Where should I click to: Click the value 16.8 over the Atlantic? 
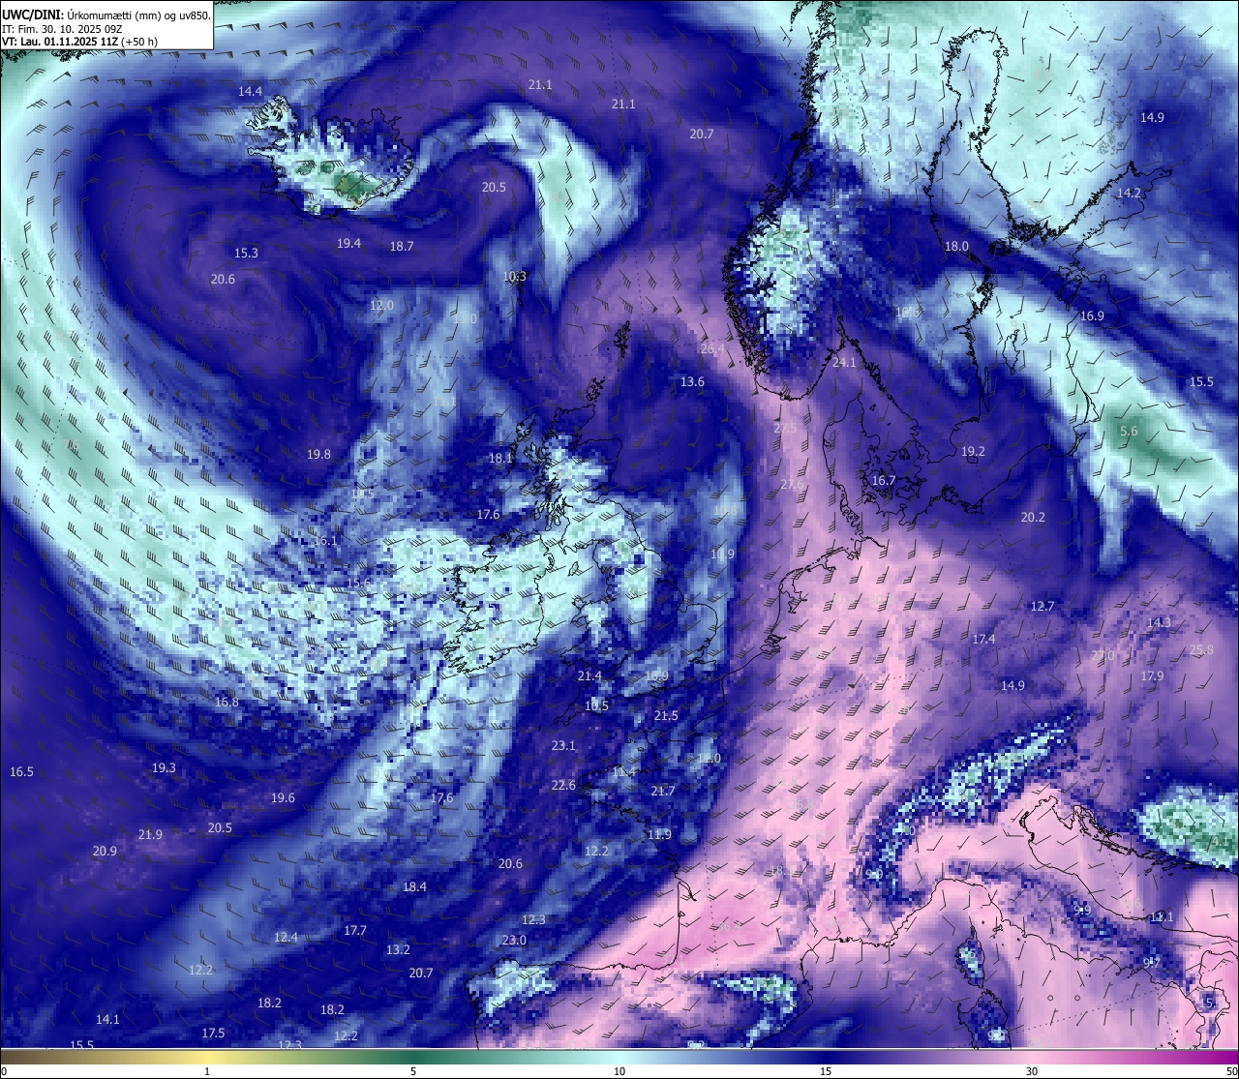(227, 702)
